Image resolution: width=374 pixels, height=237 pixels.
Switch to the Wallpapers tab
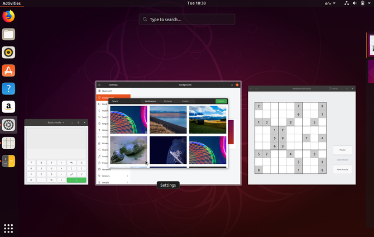tap(151, 101)
